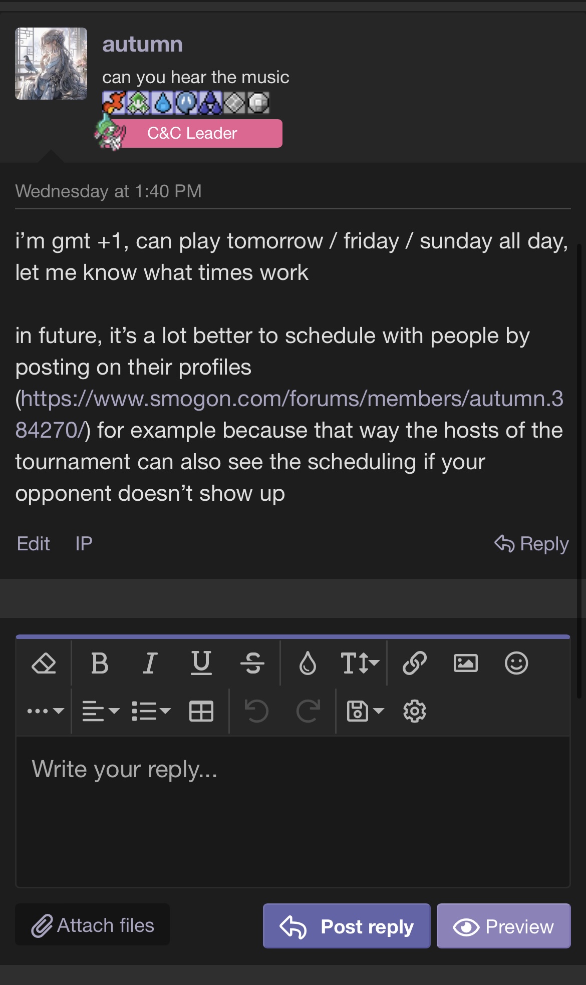Open the smilies emoji picker

(516, 664)
